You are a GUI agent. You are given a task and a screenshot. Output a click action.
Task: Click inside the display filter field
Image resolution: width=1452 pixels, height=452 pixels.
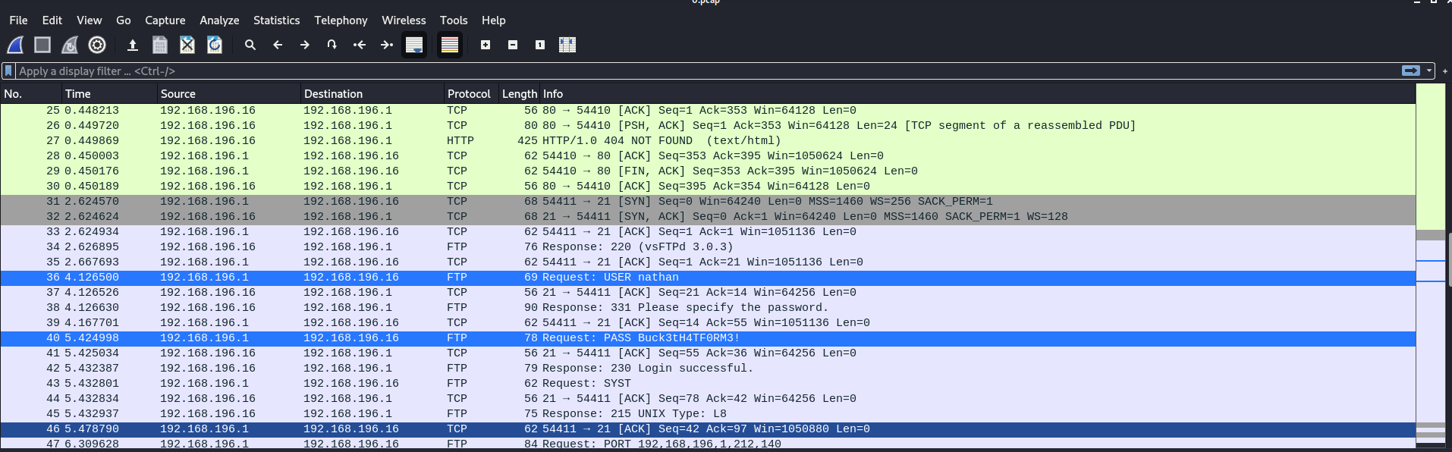683,71
